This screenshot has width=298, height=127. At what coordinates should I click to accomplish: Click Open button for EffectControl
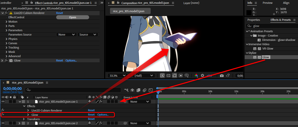click(73, 17)
